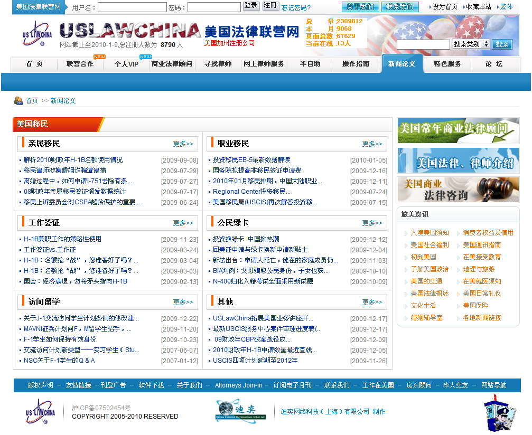The width and height of the screenshot is (532, 435).
Task: Open the 特色服务 navigation tab
Action: tap(448, 64)
